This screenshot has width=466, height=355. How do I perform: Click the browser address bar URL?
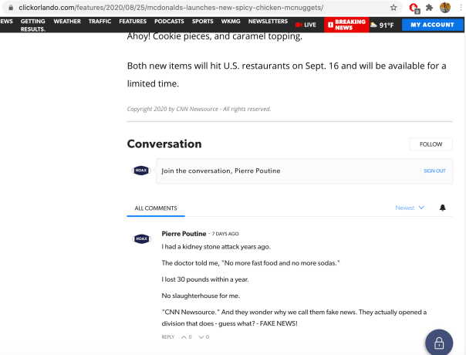171,8
